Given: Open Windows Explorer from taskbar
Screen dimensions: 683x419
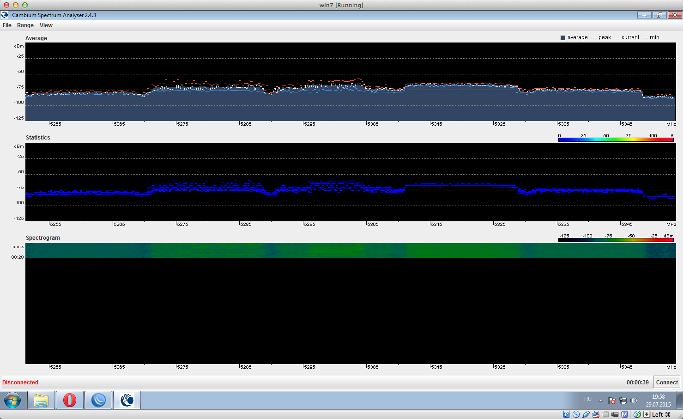Looking at the screenshot, I should click(41, 400).
